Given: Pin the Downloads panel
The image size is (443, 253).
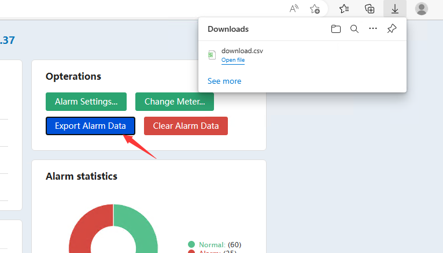Looking at the screenshot, I should coord(392,29).
